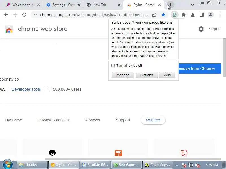The height and width of the screenshot is (169, 226).
Task: Close the Stylus Chrome Web Store tab
Action: pyautogui.click(x=160, y=5)
